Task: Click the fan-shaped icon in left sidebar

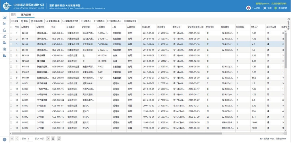Action: [4, 24]
